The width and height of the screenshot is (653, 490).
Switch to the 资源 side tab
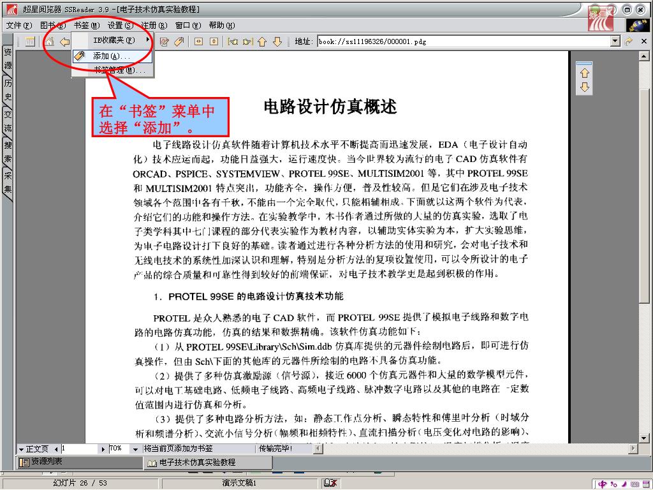(x=8, y=59)
